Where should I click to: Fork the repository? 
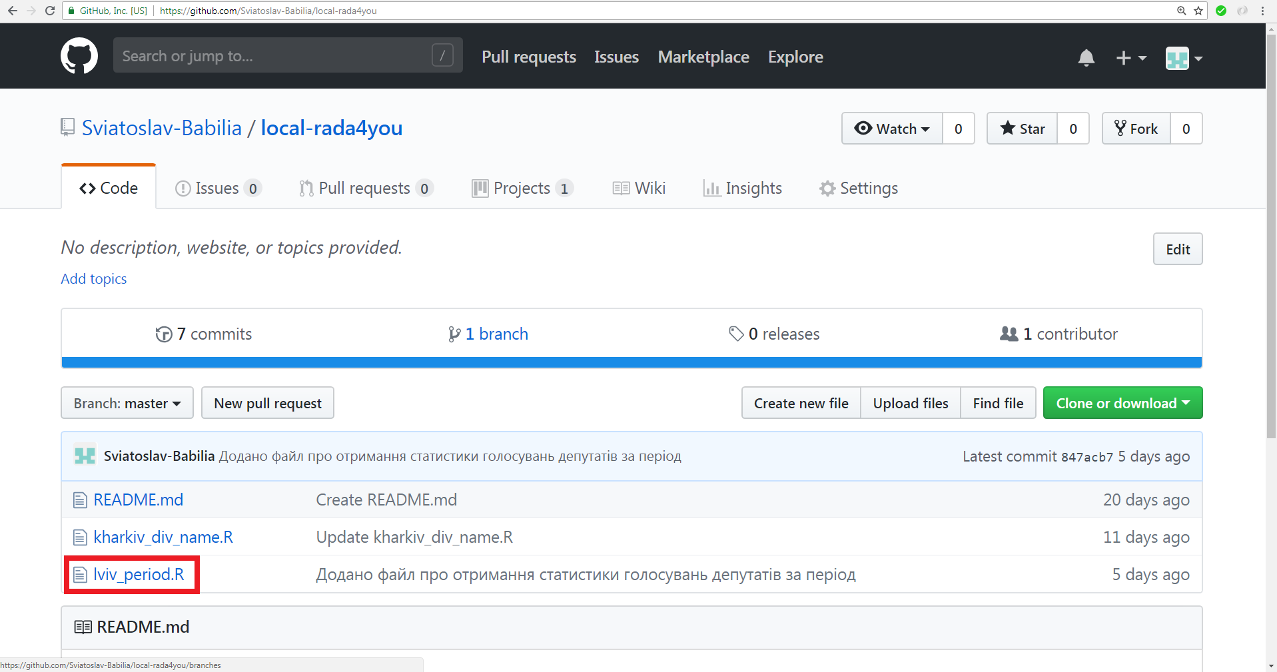tap(1136, 129)
